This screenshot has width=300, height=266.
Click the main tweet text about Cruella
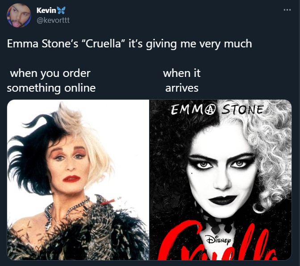(129, 44)
